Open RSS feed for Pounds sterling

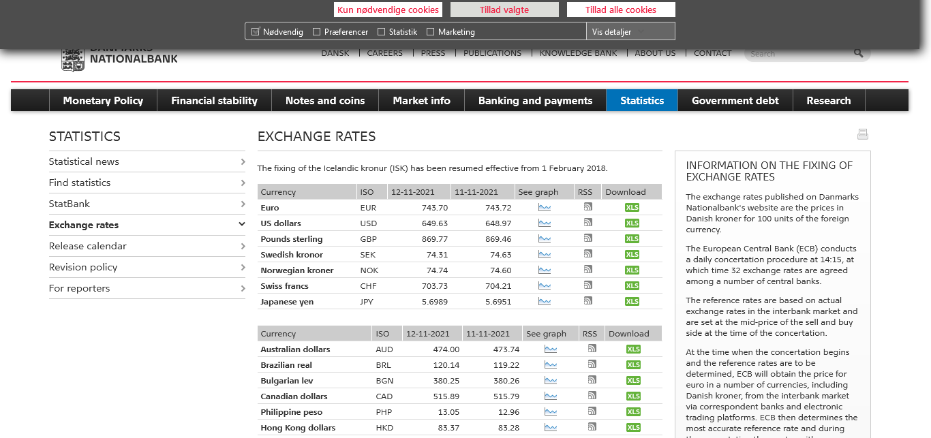click(587, 238)
